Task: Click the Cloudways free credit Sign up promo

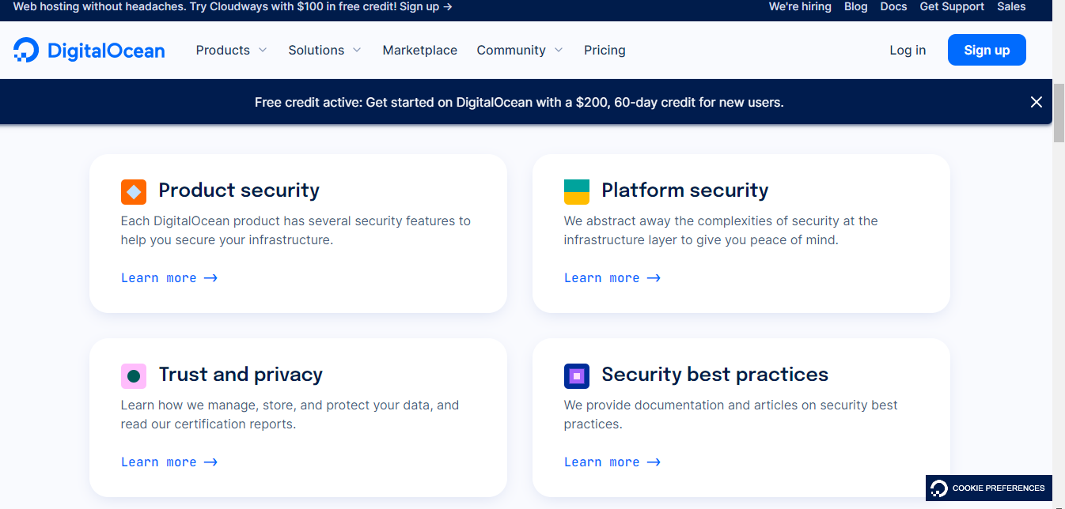Action: (233, 6)
